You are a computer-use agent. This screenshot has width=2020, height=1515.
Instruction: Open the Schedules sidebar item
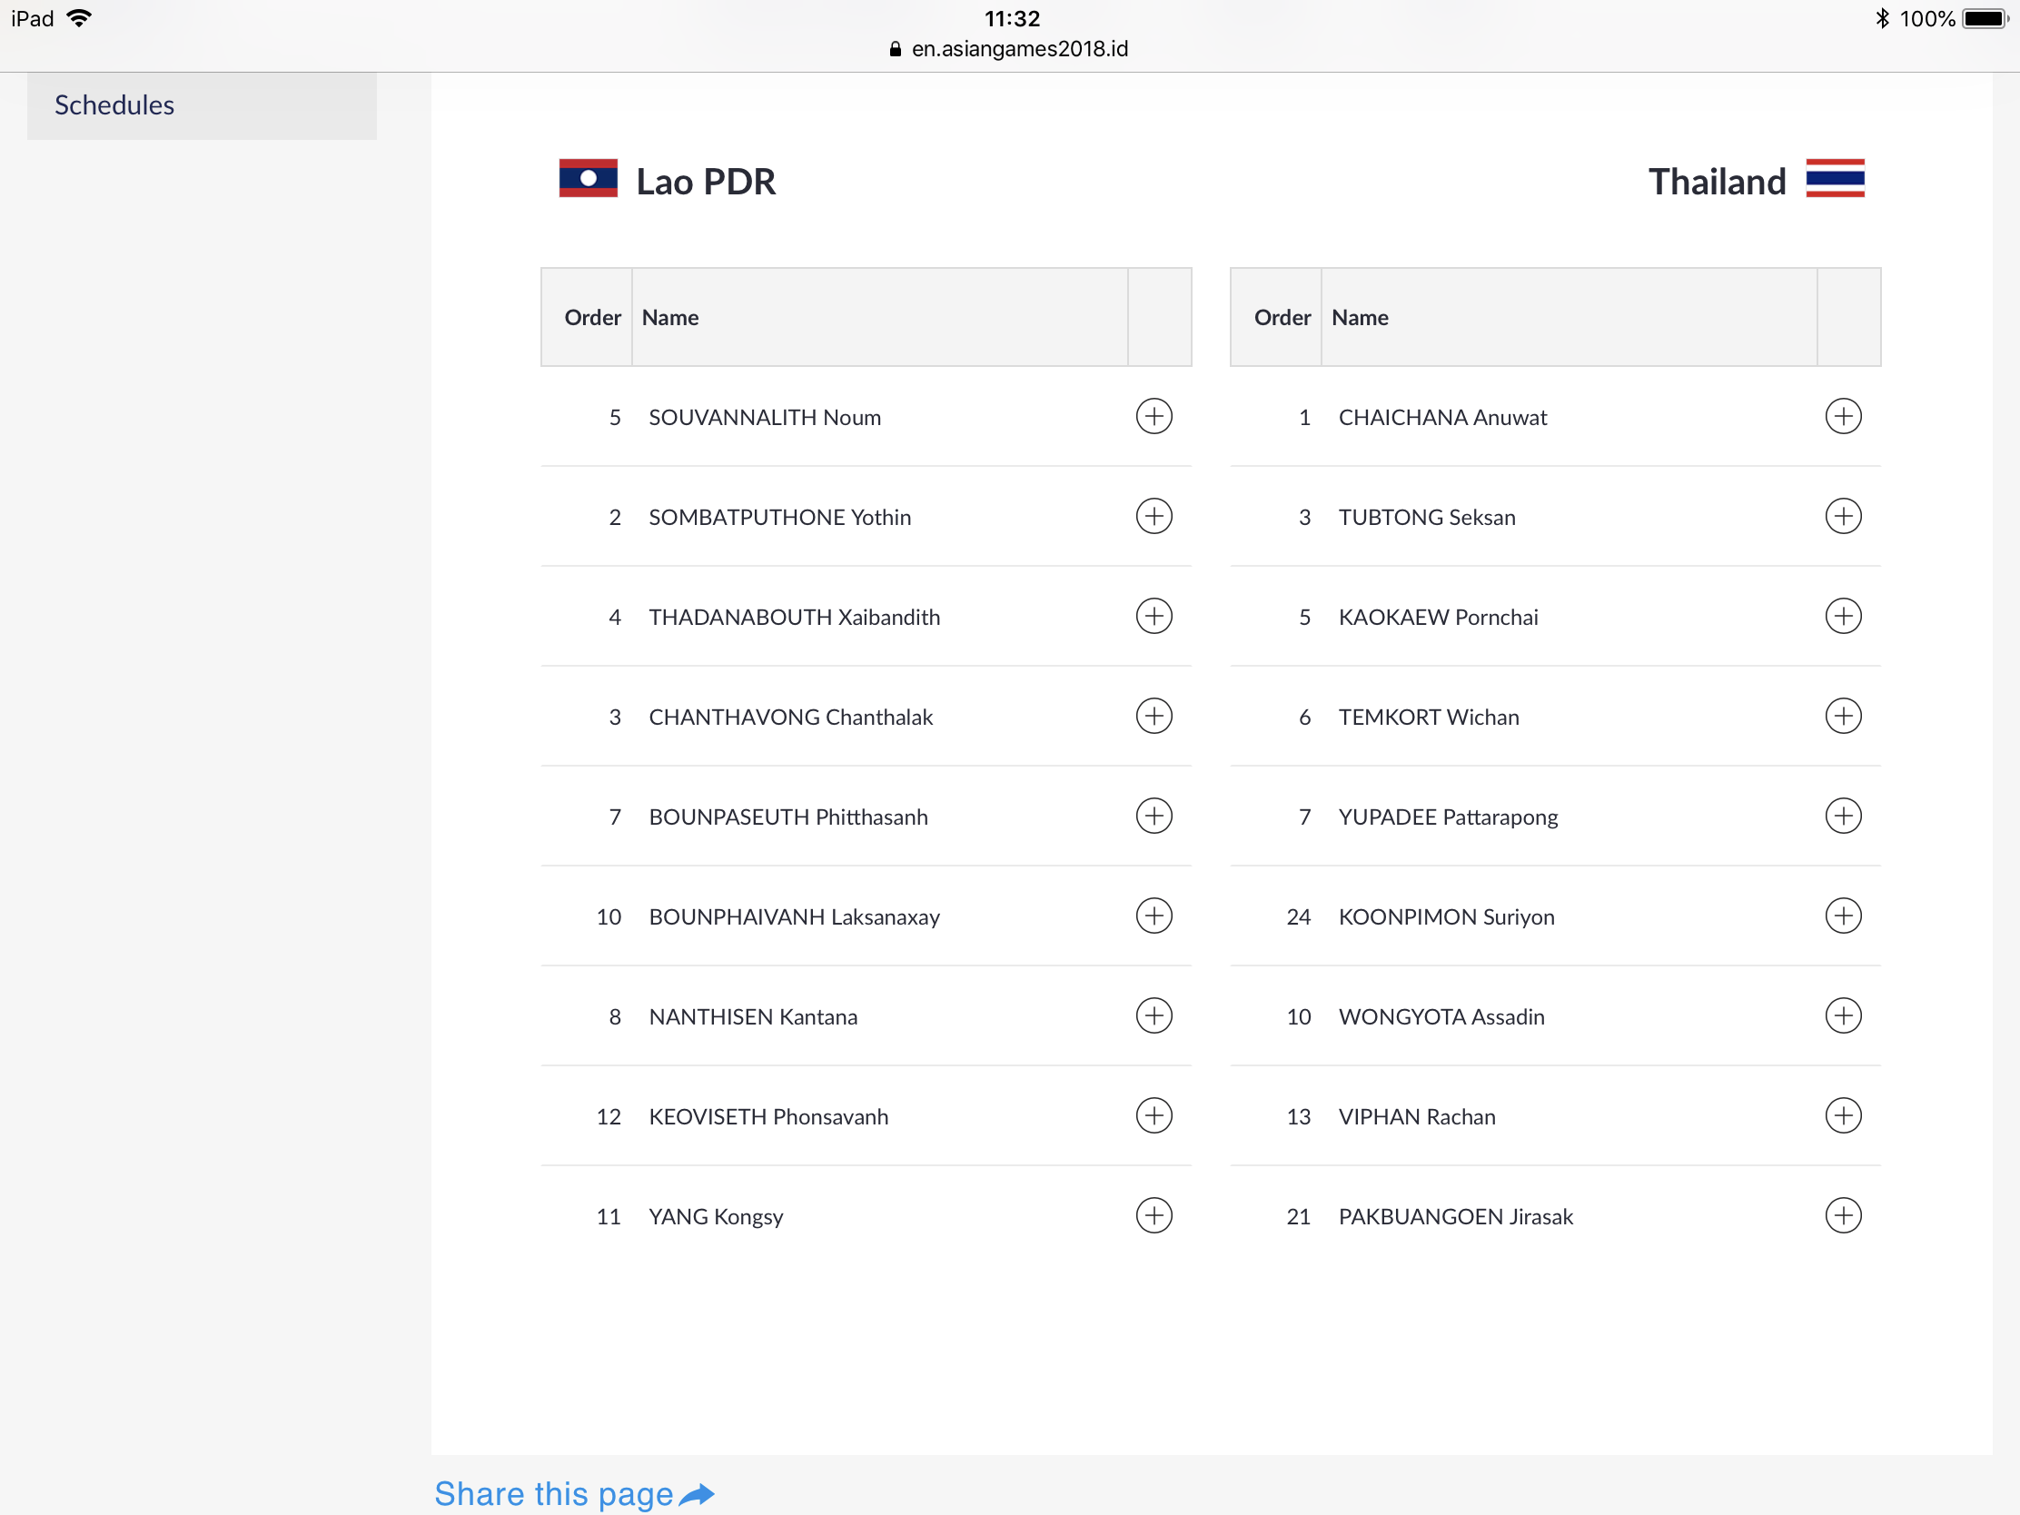coord(202,106)
